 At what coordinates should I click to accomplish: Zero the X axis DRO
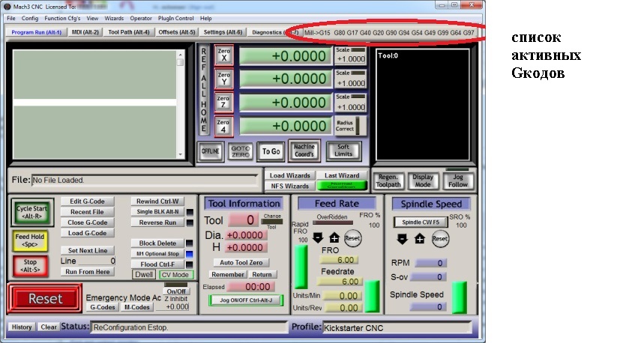[x=223, y=55]
